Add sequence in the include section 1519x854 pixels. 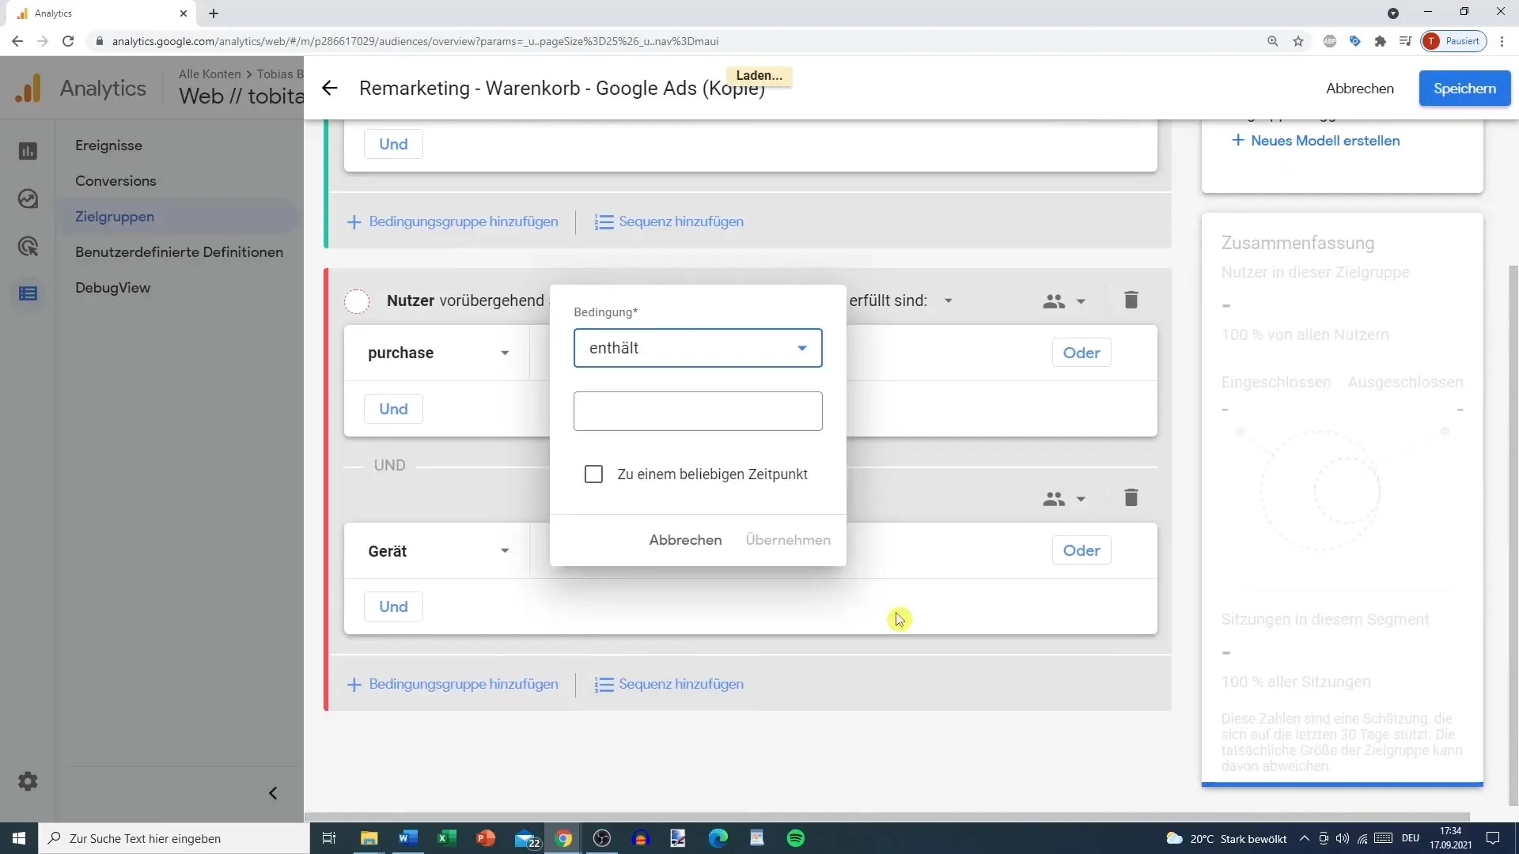669,221
